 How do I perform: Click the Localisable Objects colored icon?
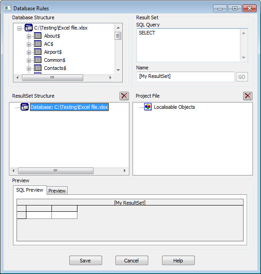coord(148,107)
